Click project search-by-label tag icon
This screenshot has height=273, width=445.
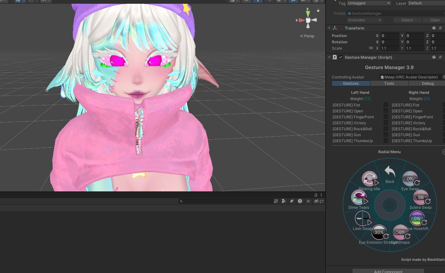[292, 201]
